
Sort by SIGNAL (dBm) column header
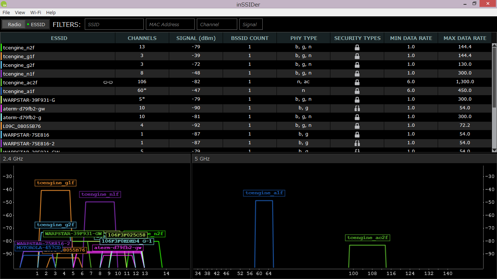click(x=196, y=38)
